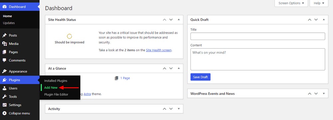Click the 'Dashboard' page heading
The width and height of the screenshot is (333, 120).
(59, 8)
